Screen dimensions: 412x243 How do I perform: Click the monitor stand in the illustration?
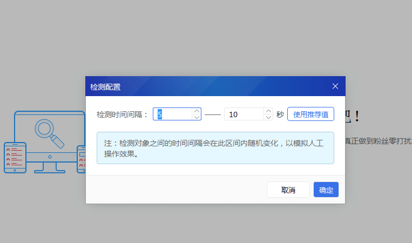[x=50, y=167]
